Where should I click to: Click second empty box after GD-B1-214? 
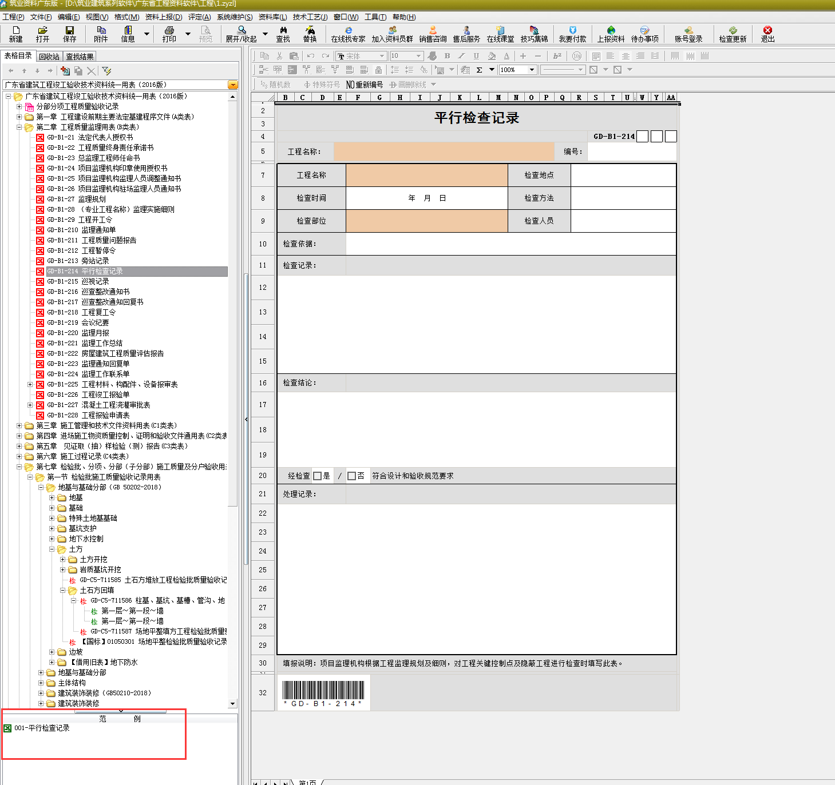pyautogui.click(x=656, y=136)
